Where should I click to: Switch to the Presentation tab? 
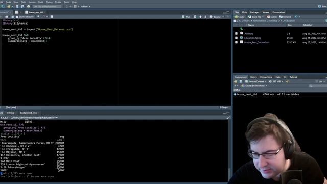click(278, 12)
